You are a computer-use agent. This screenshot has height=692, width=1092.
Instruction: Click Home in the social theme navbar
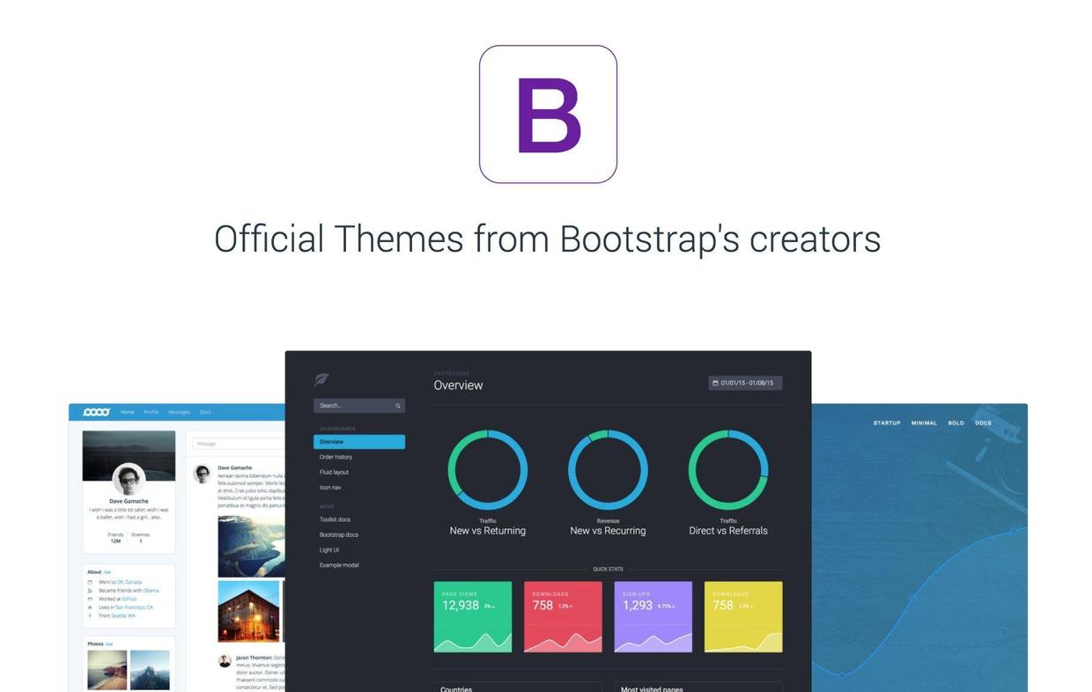tap(128, 412)
